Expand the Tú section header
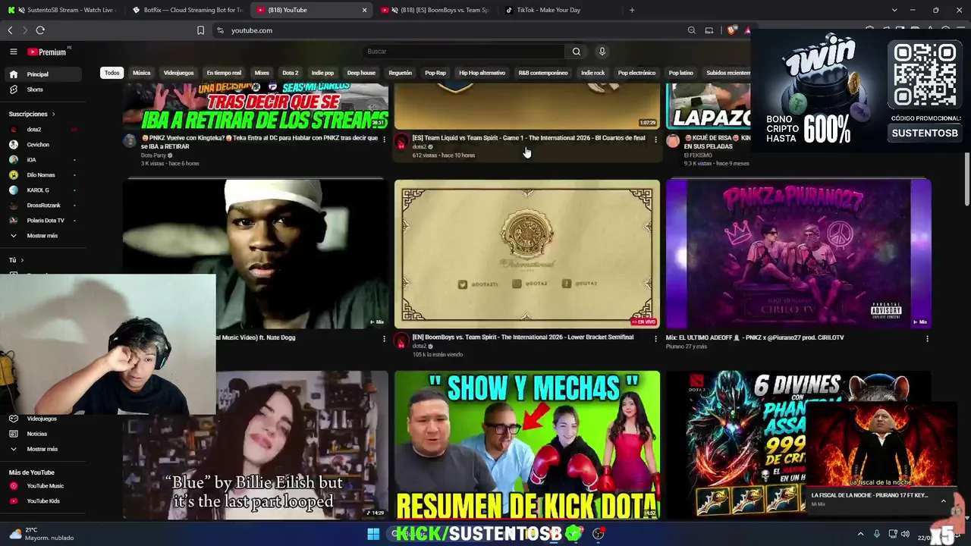The height and width of the screenshot is (546, 971). (16, 260)
